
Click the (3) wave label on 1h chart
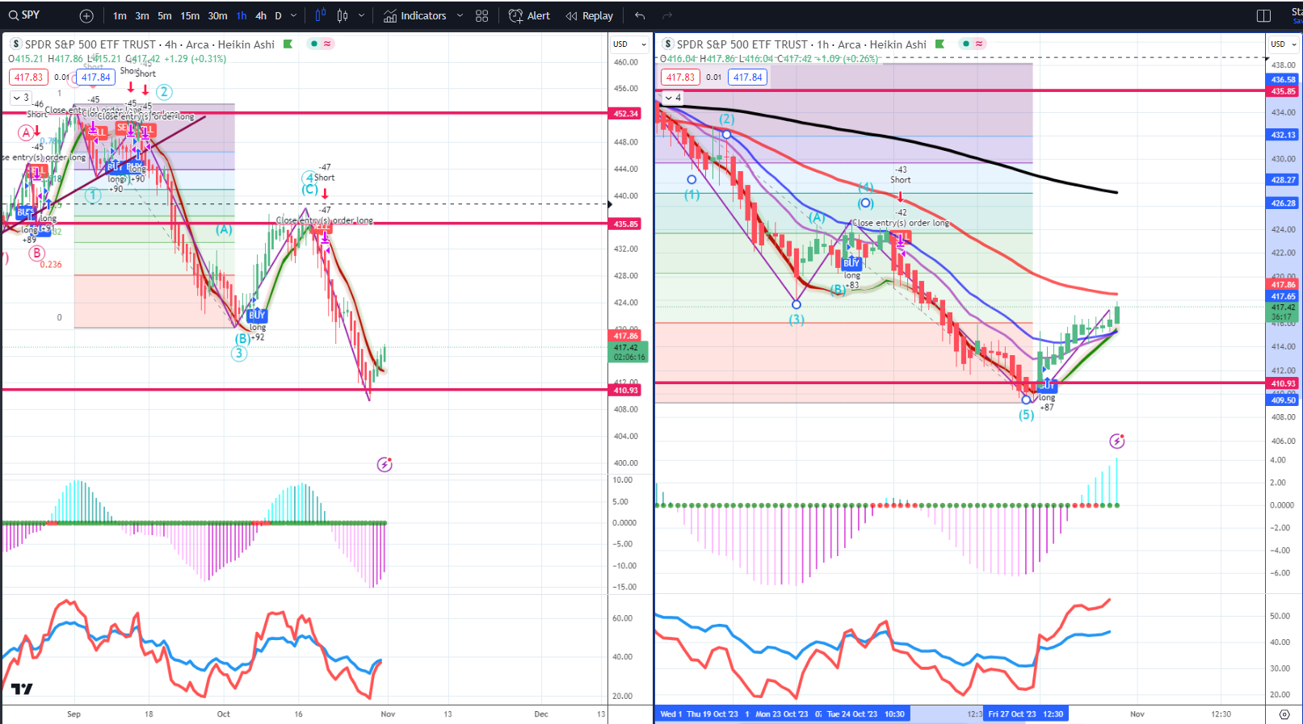[797, 320]
